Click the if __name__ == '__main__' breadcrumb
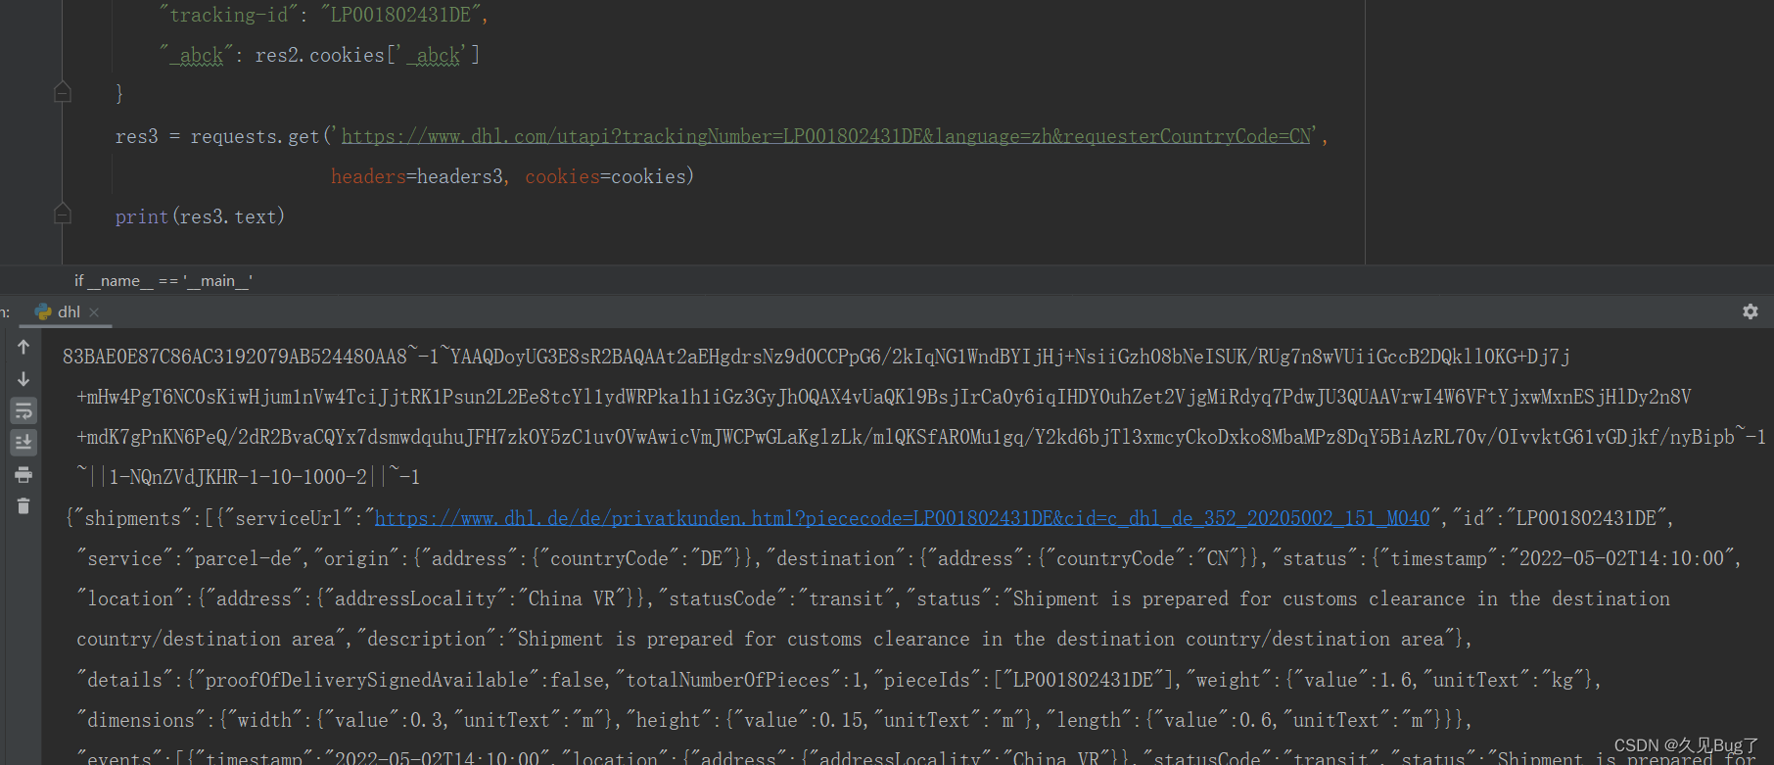This screenshot has height=765, width=1774. (163, 281)
